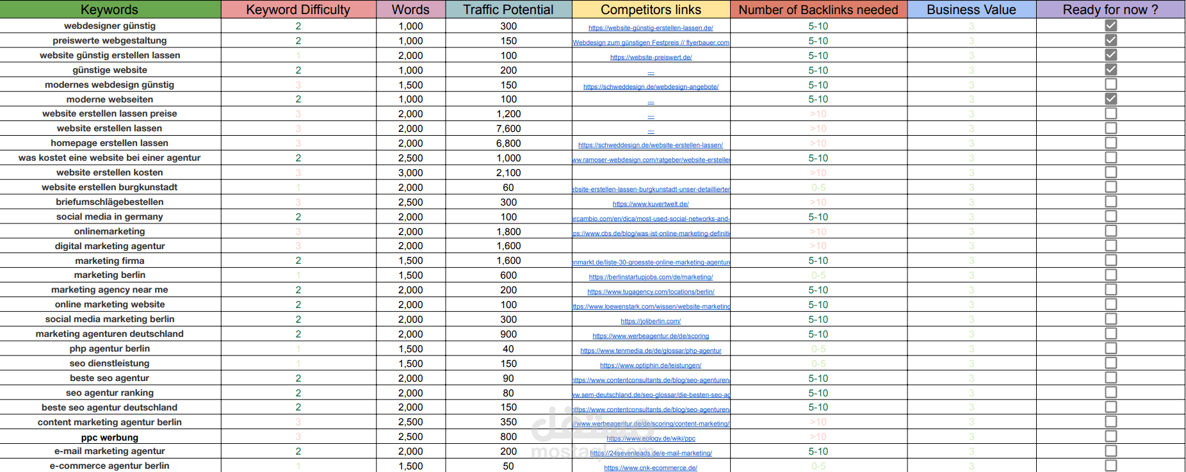Image resolution: width=1186 pixels, height=472 pixels.
Task: Tick the ppc werbung checkbox
Action: coord(1110,437)
